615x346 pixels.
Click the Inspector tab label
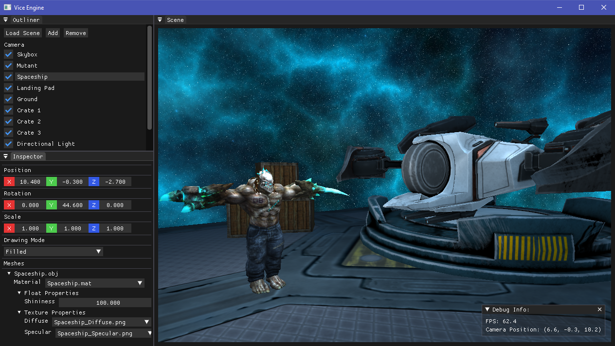[x=28, y=156]
